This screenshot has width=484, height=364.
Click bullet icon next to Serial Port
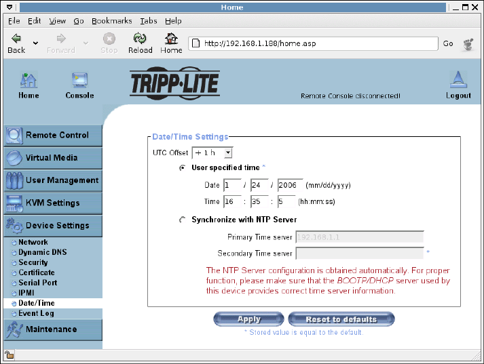[x=14, y=283]
